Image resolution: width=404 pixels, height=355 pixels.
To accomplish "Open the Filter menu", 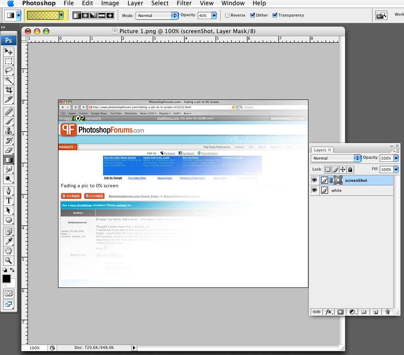I will click(184, 3).
